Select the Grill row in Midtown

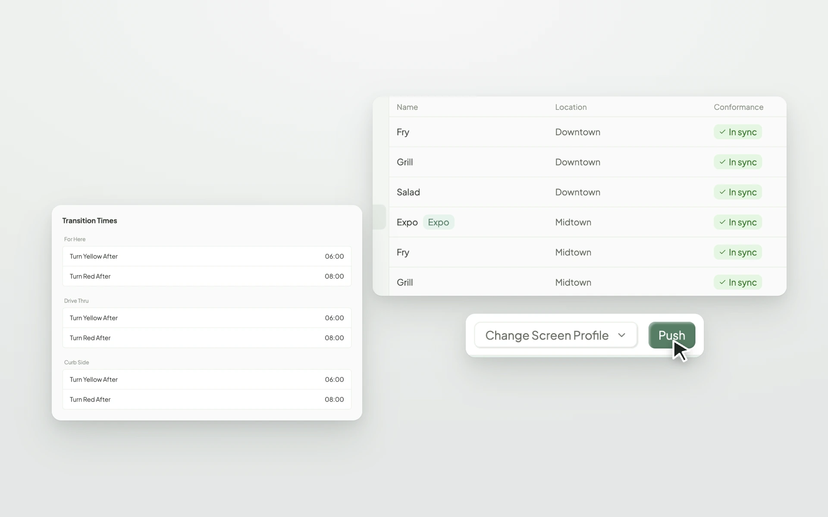587,282
